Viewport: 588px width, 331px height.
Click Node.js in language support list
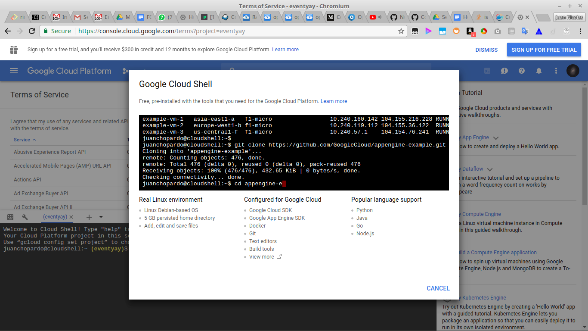365,234
